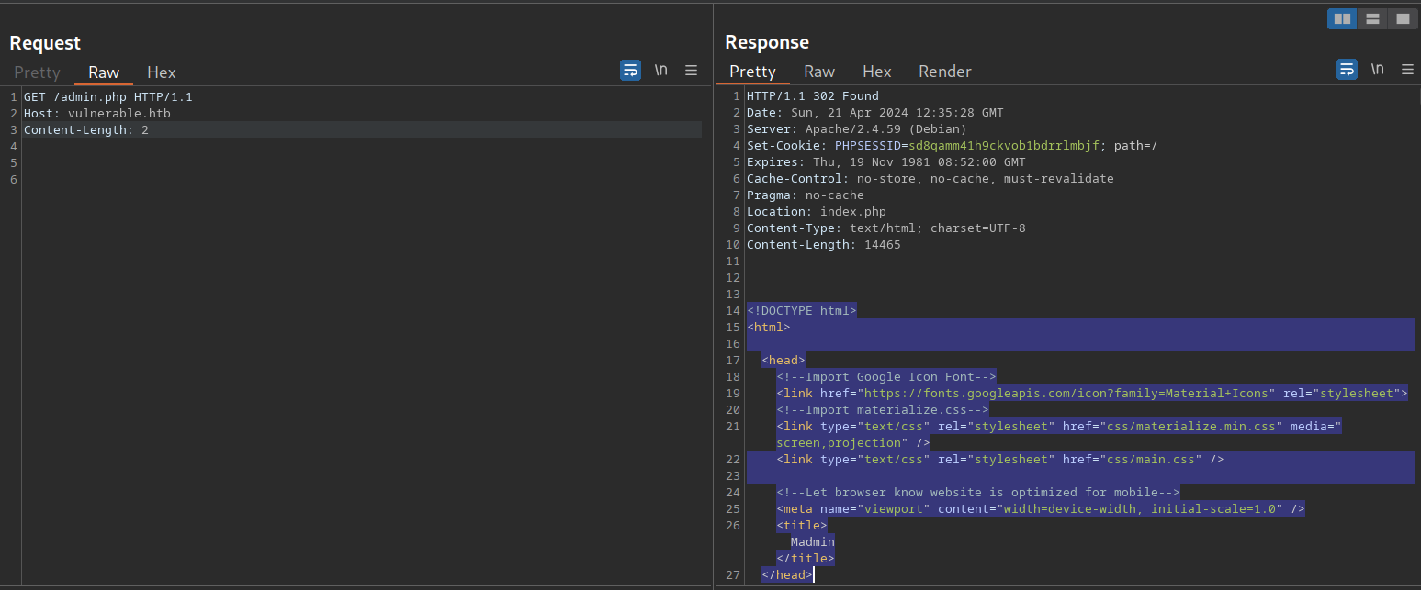Select side-by-side split layout icon

(1342, 18)
